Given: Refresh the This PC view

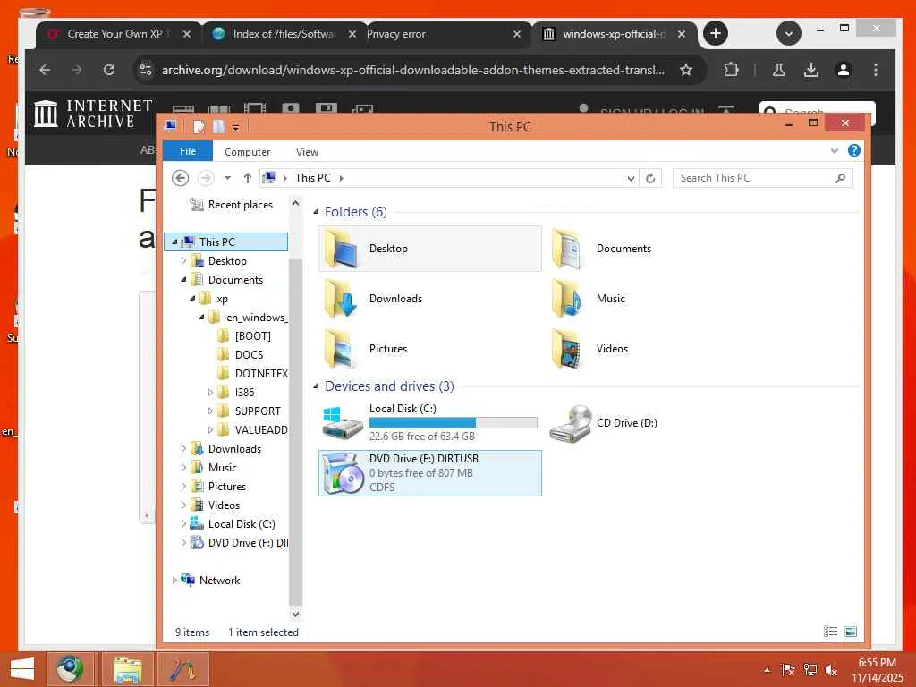Looking at the screenshot, I should [x=650, y=178].
